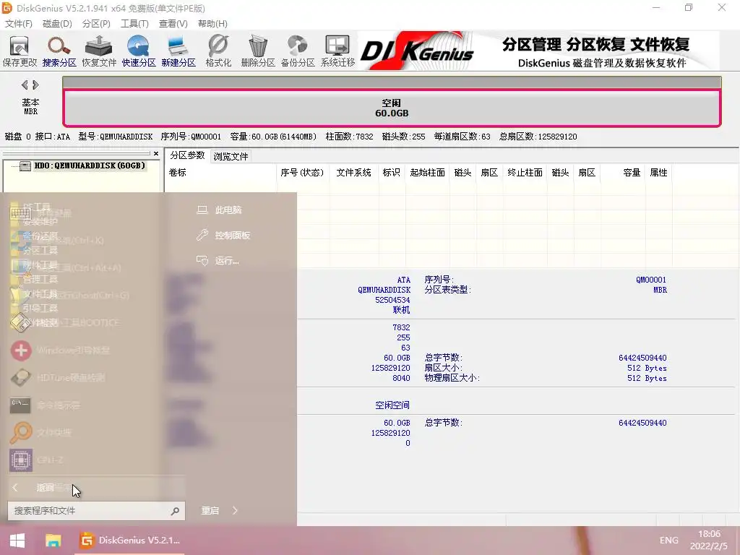The height and width of the screenshot is (555, 740).
Task: Start Quick Partition (快速分区)
Action: [139, 51]
